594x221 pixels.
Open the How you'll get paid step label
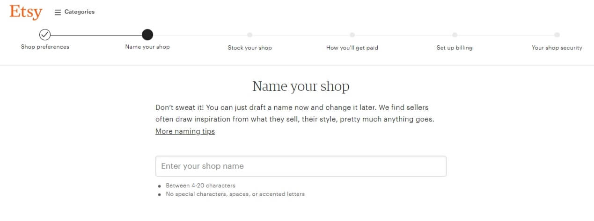pyautogui.click(x=352, y=48)
